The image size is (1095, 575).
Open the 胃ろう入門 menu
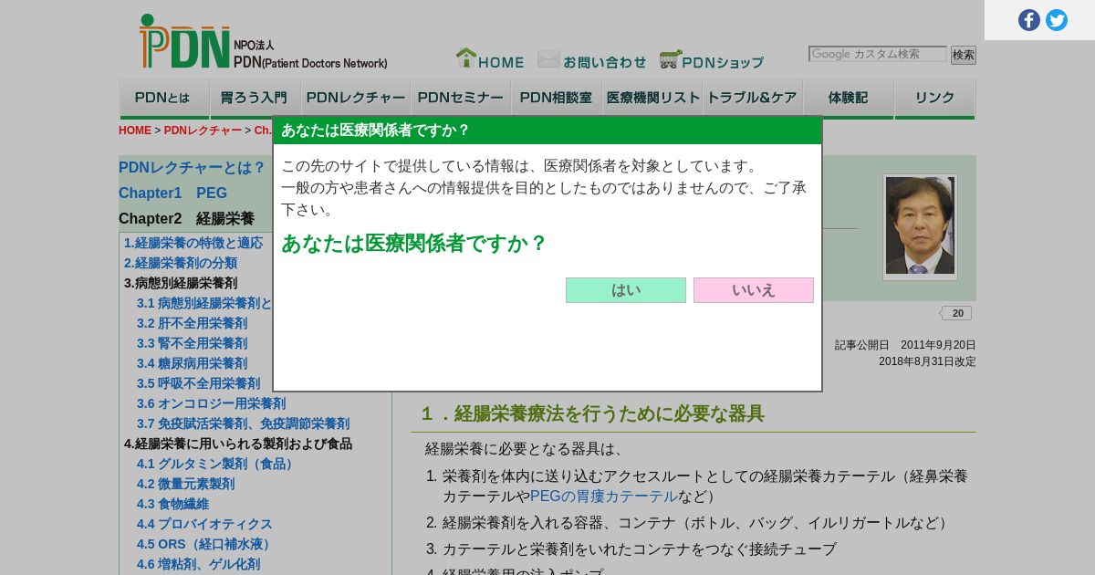255,99
